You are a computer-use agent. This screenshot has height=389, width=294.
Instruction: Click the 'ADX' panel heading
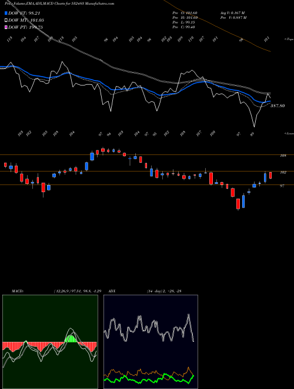coord(112,291)
